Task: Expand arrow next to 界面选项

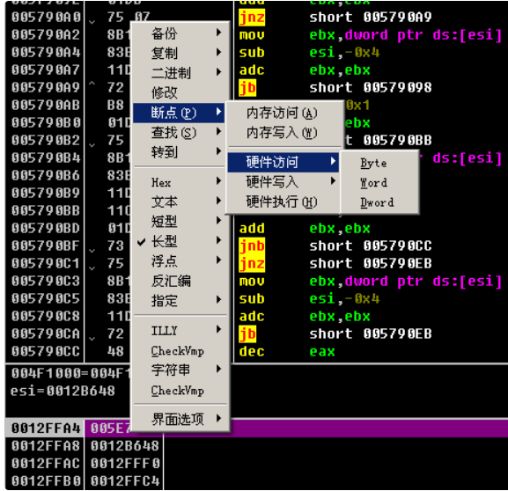Action: pyautogui.click(x=219, y=418)
